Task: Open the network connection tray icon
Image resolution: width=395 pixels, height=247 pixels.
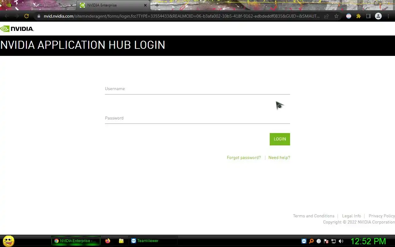Action: tap(334, 241)
